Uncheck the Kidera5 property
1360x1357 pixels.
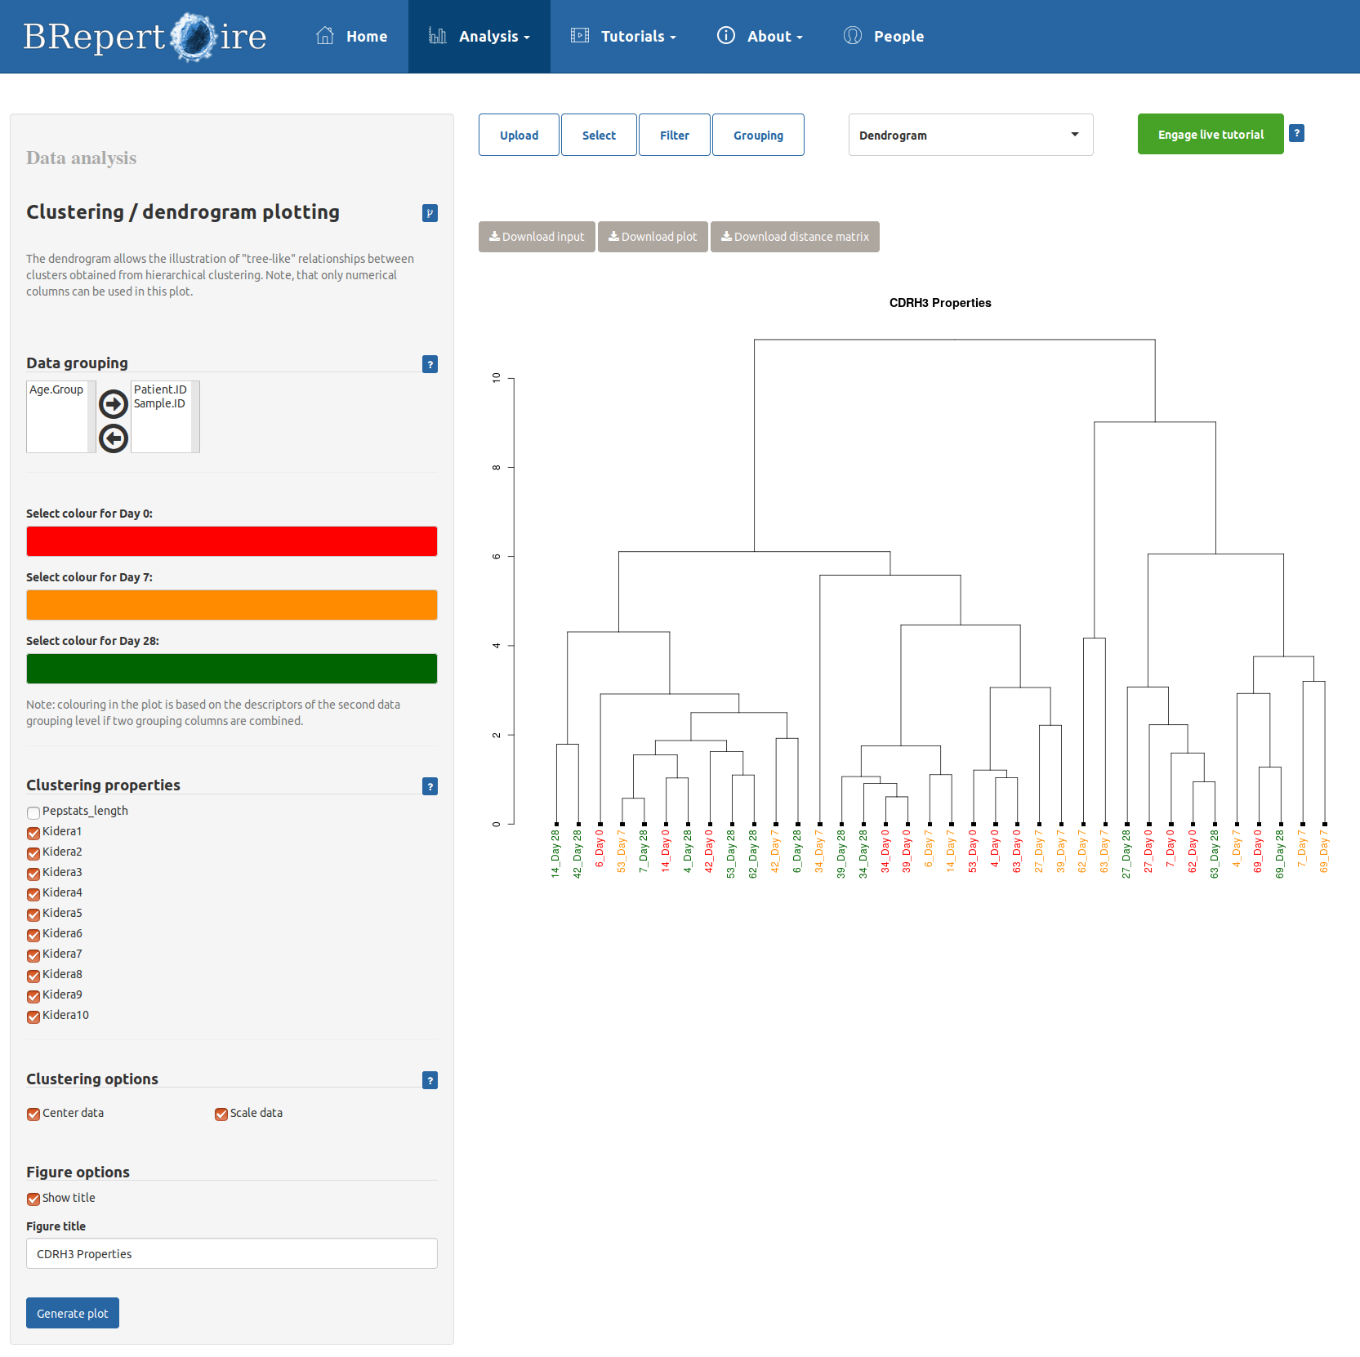[33, 914]
